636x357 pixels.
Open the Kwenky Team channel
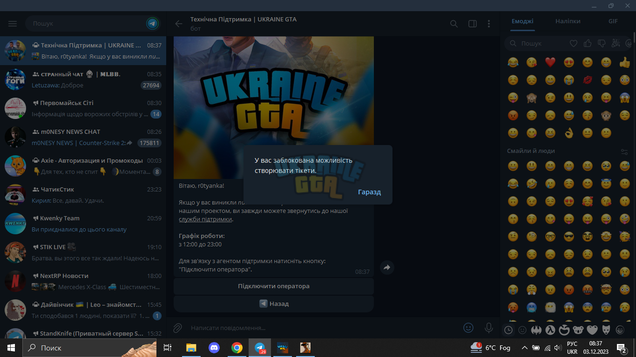[x=83, y=224]
